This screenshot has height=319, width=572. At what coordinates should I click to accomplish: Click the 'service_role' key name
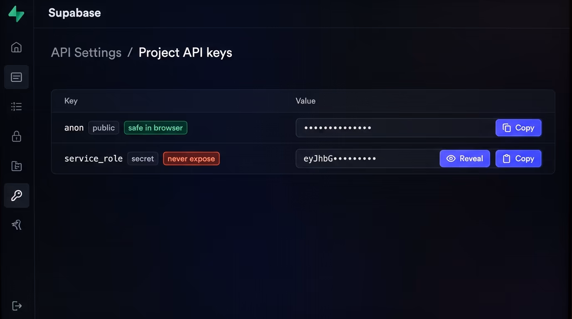[x=94, y=159]
